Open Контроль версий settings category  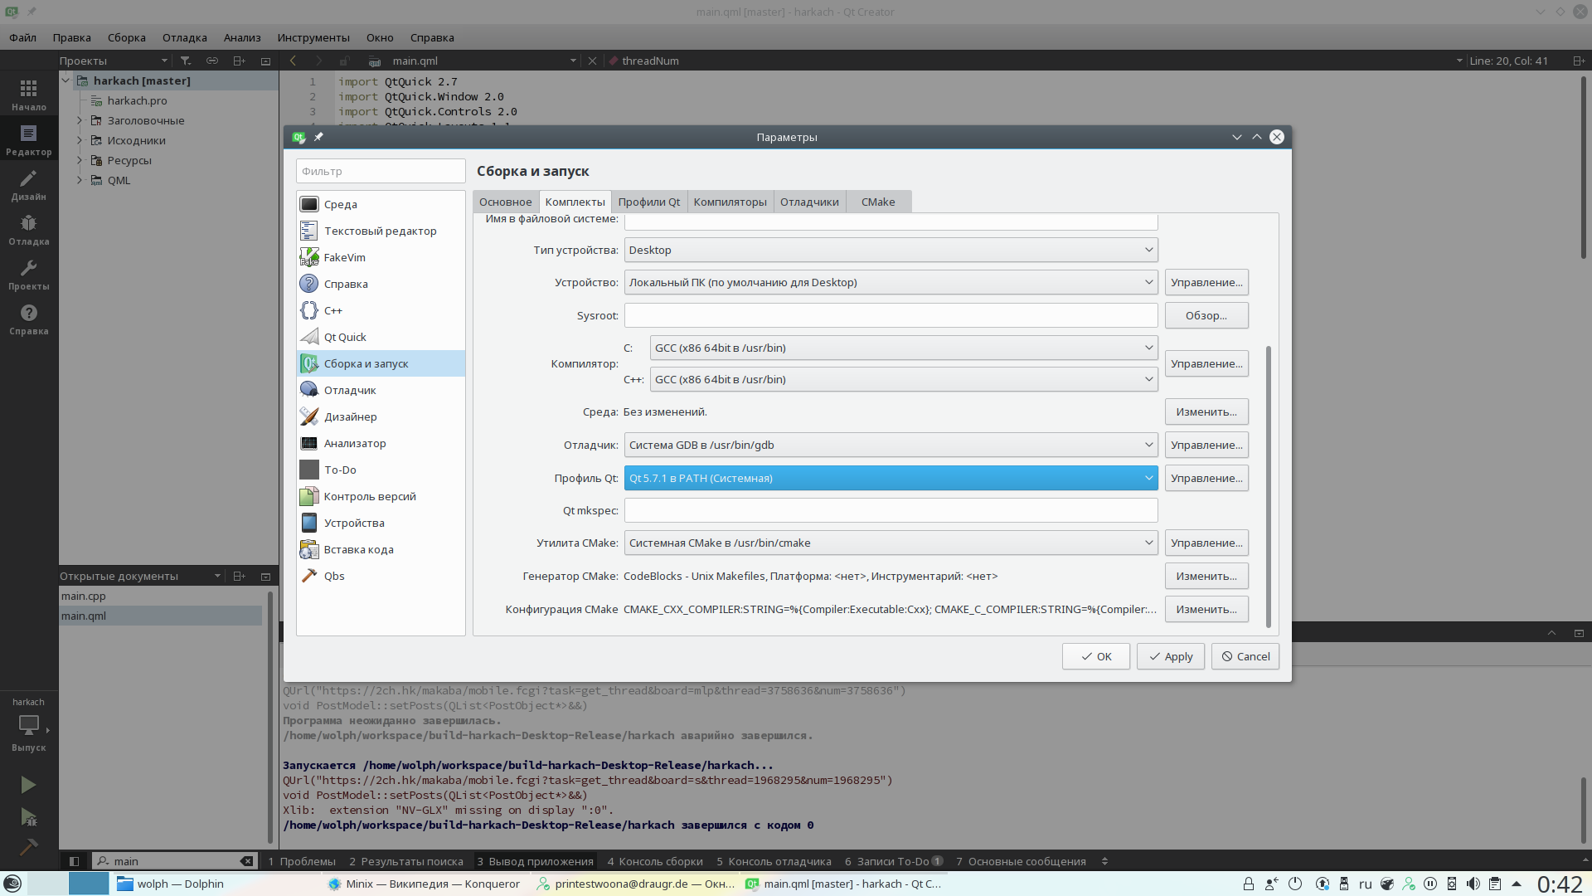point(381,496)
